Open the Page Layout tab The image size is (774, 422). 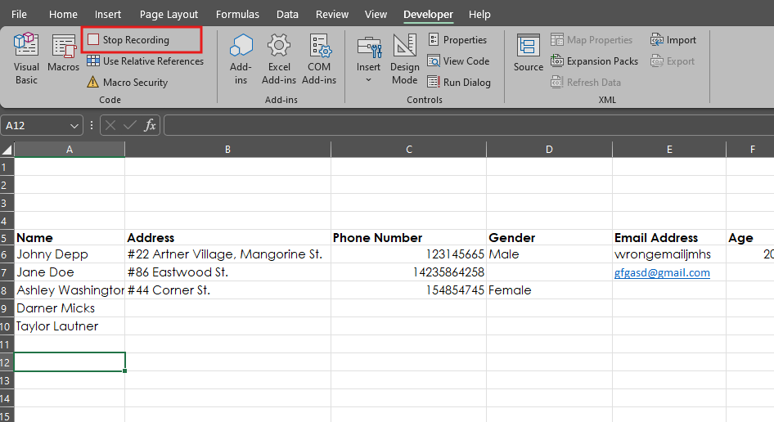[169, 15]
